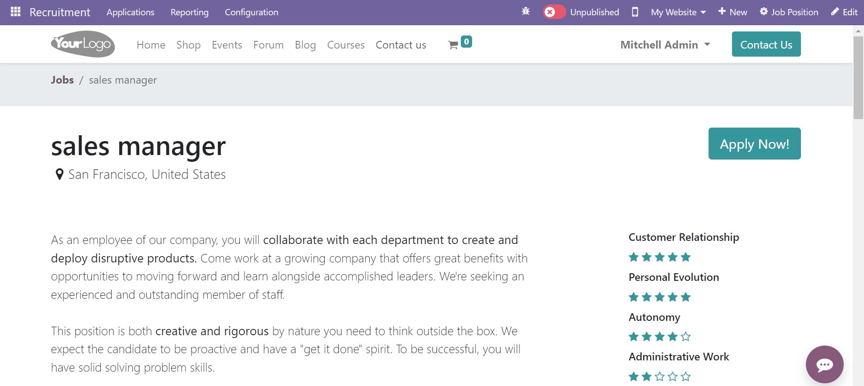Open the Forum page
This screenshot has width=864, height=386.
[x=268, y=45]
